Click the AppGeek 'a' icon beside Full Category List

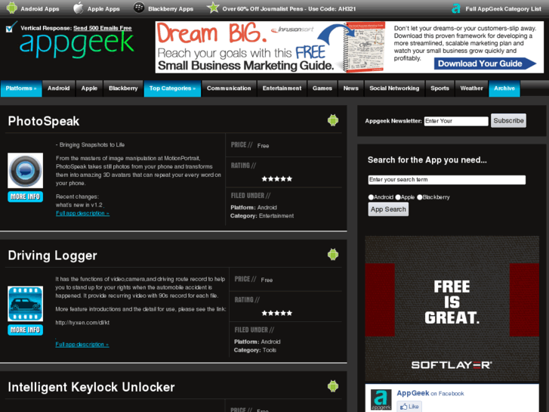click(x=455, y=8)
